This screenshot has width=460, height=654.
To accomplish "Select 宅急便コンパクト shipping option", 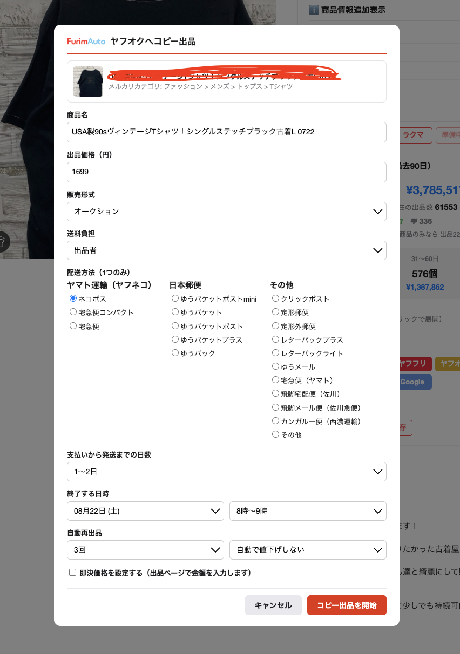I will click(x=73, y=312).
